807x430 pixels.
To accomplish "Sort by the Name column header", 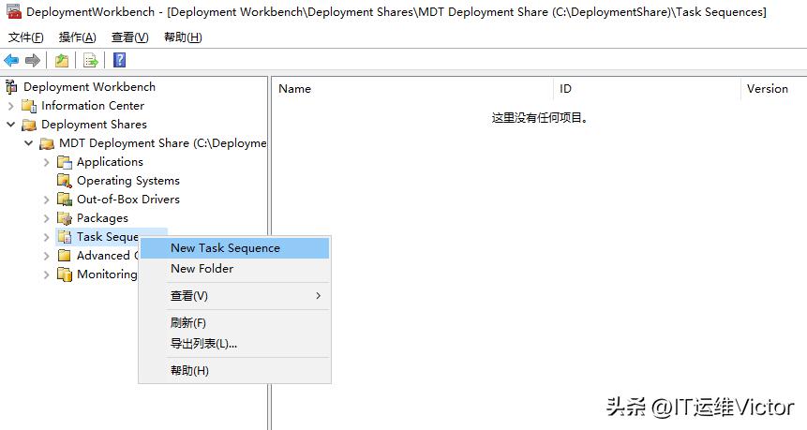I will coord(412,89).
